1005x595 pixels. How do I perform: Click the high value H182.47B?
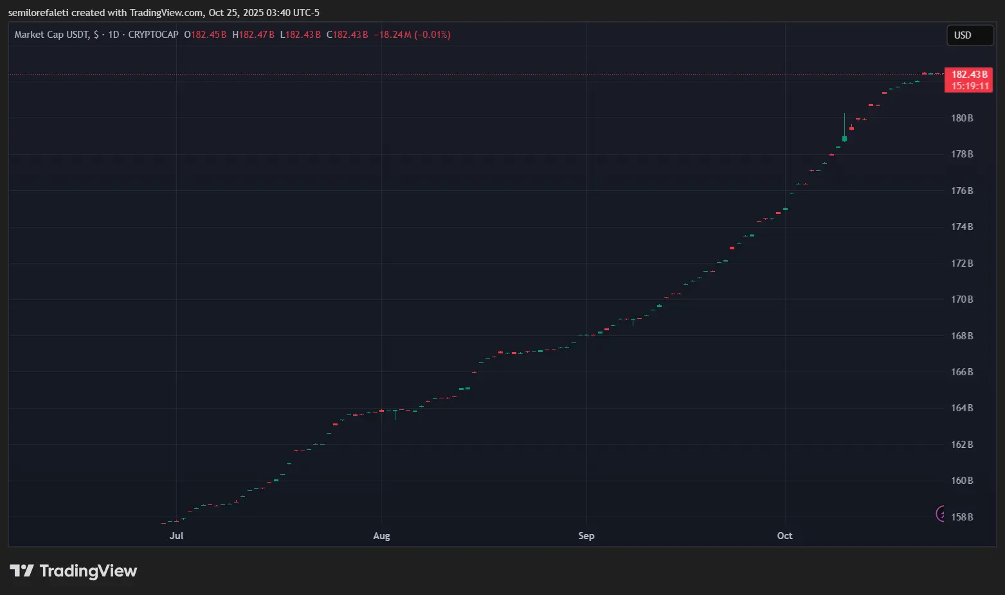[253, 35]
